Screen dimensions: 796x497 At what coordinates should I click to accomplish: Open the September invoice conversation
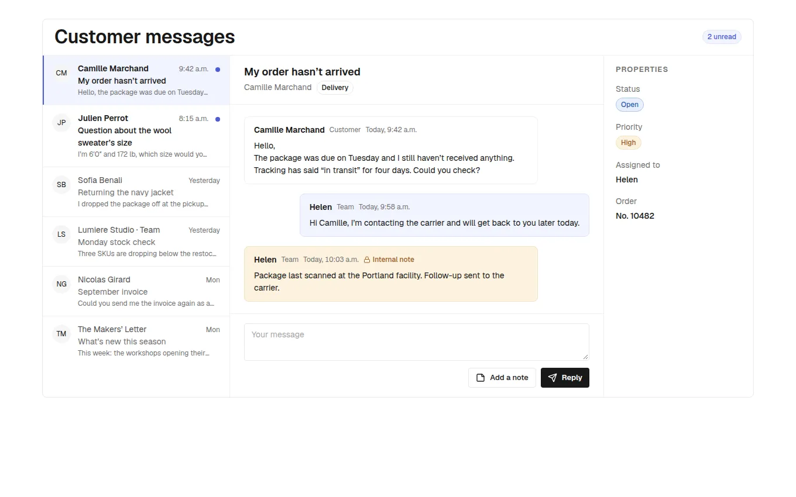coord(136,291)
